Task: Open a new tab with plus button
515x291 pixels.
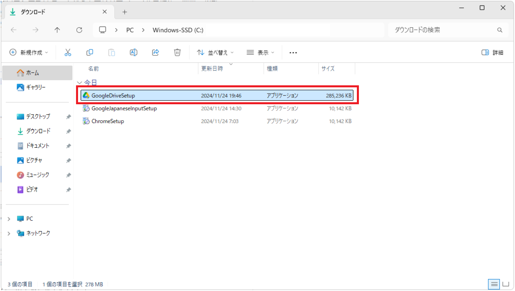Action: (125, 12)
